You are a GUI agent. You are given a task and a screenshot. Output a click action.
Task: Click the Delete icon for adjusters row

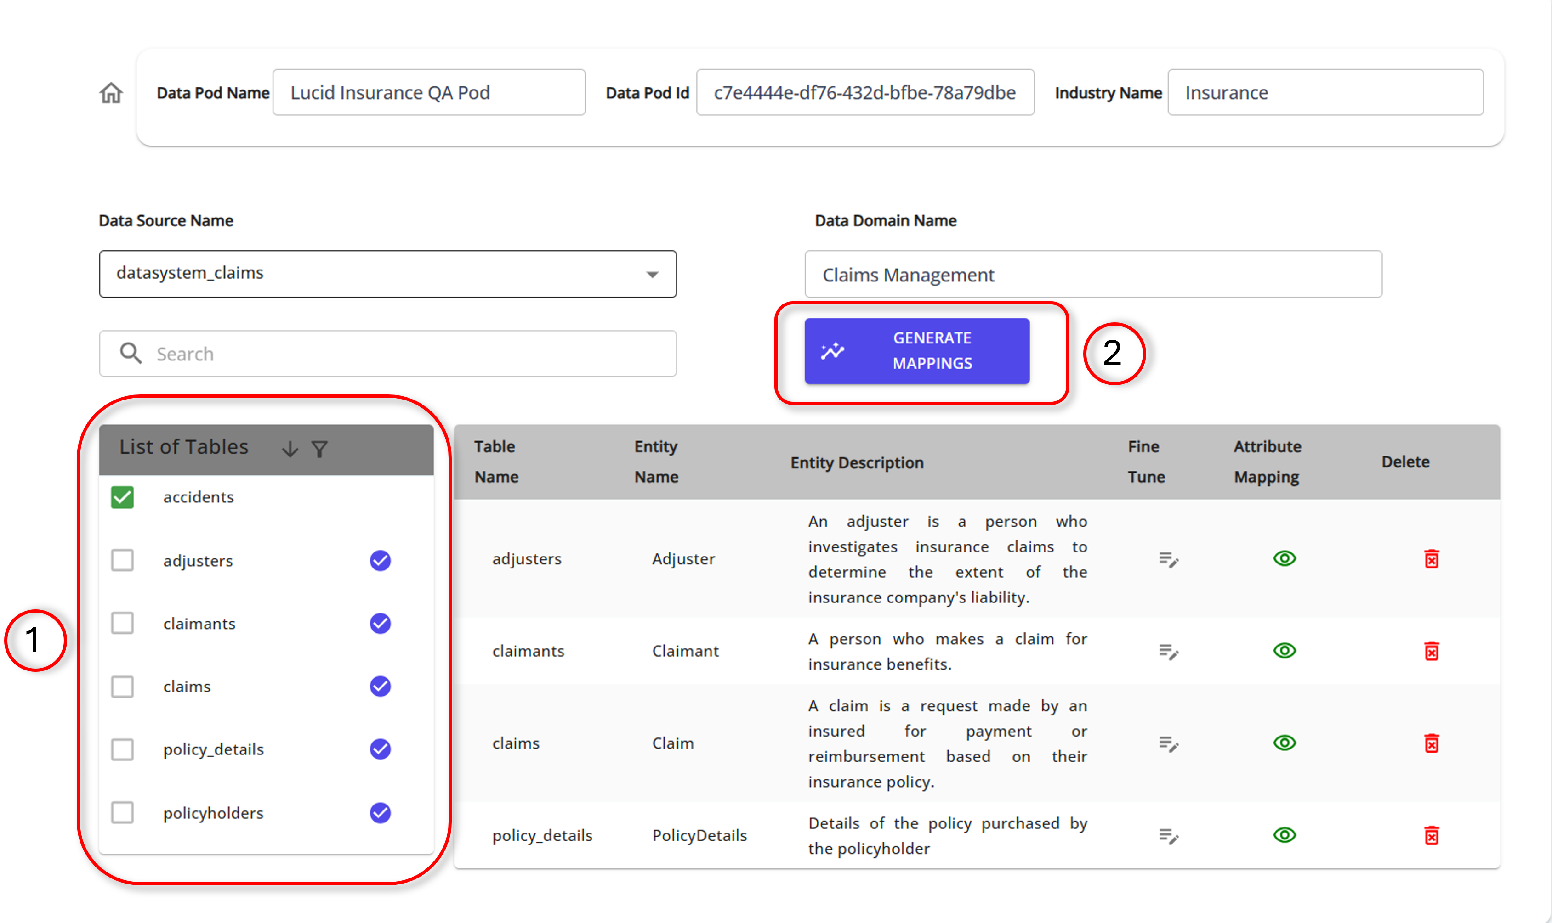[1431, 558]
